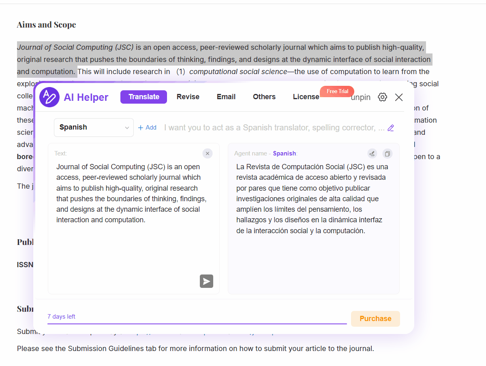Send text for translation
486x366 pixels.
[x=206, y=281]
